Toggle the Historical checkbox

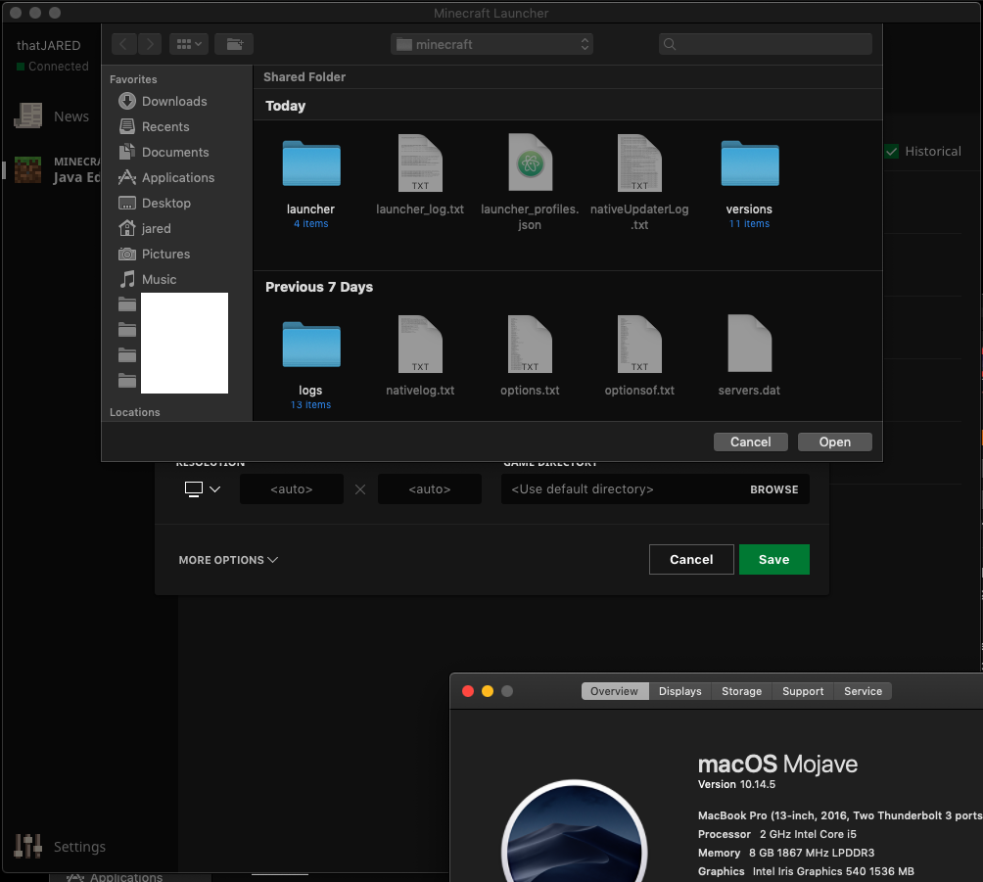tap(891, 152)
